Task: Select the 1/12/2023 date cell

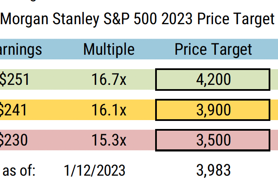Action: pyautogui.click(x=94, y=171)
